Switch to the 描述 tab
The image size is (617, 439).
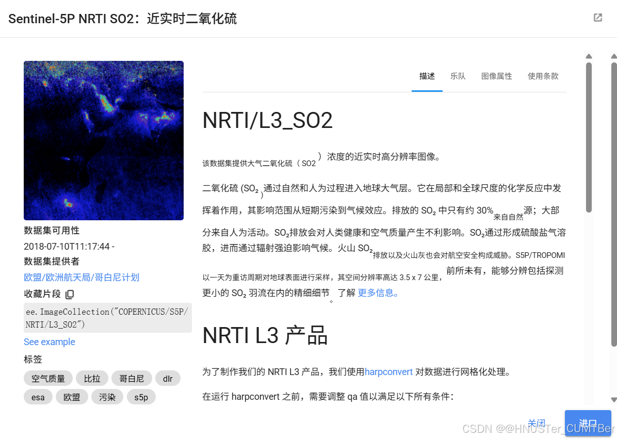(427, 76)
